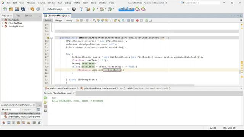Click the Comment lines icon in editor toolbar

(146, 20)
